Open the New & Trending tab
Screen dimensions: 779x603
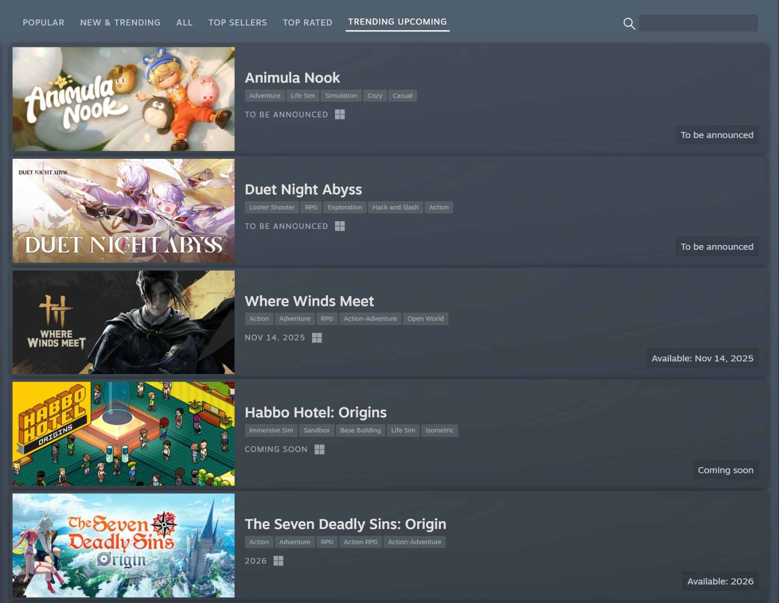tap(120, 22)
